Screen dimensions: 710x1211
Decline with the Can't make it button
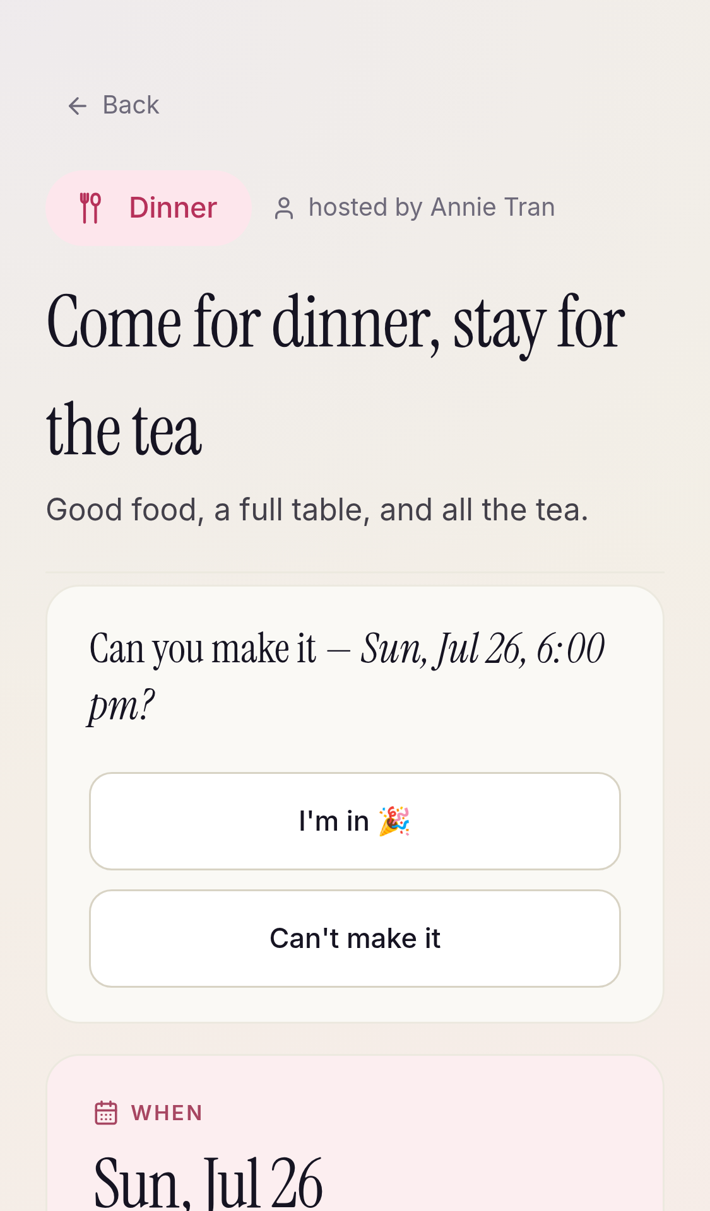[x=355, y=939]
